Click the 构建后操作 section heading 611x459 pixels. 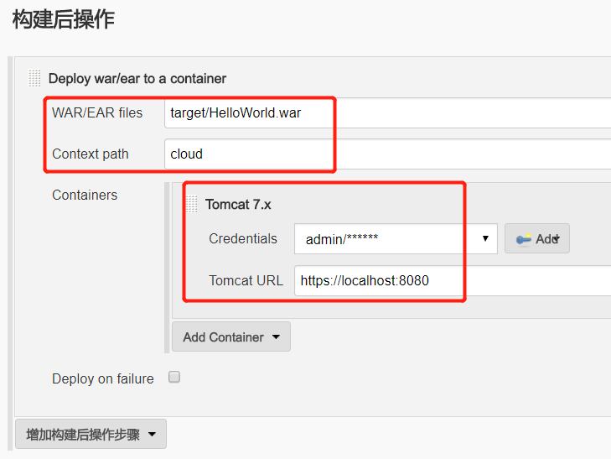pos(63,20)
